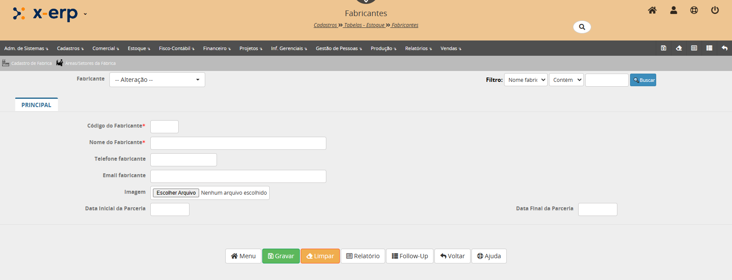Click the home icon in the header
The width and height of the screenshot is (732, 280).
click(652, 10)
